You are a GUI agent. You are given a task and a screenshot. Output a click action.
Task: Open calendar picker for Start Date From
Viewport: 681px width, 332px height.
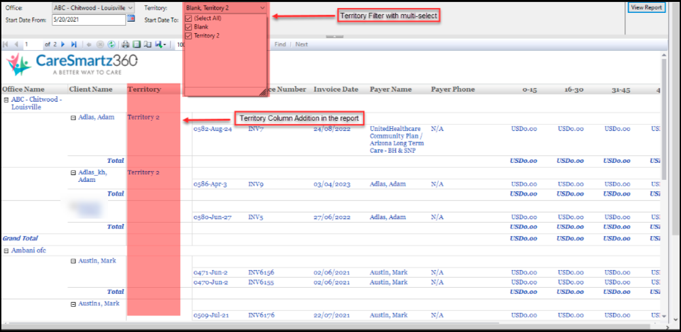130,20
